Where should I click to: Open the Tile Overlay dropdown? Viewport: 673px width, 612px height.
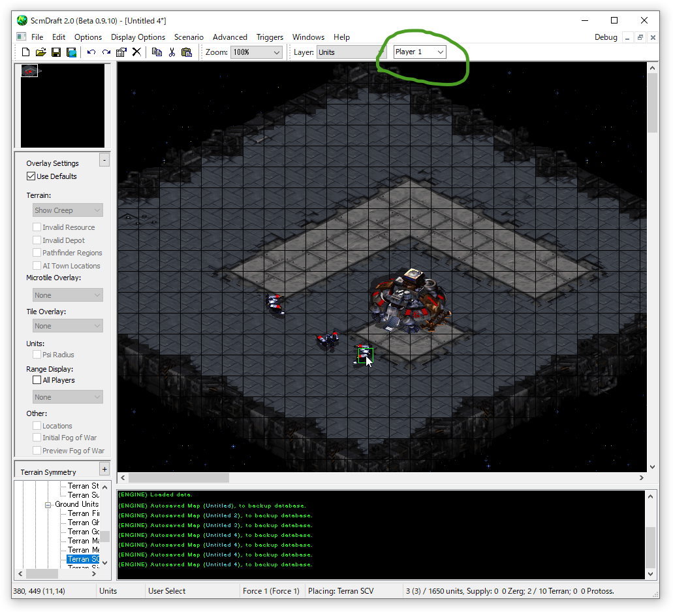(68, 326)
